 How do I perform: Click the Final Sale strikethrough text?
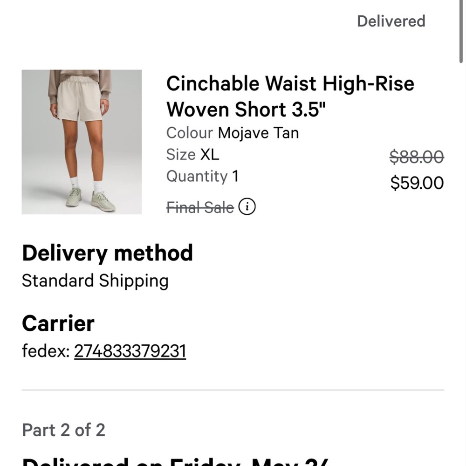pyautogui.click(x=200, y=207)
